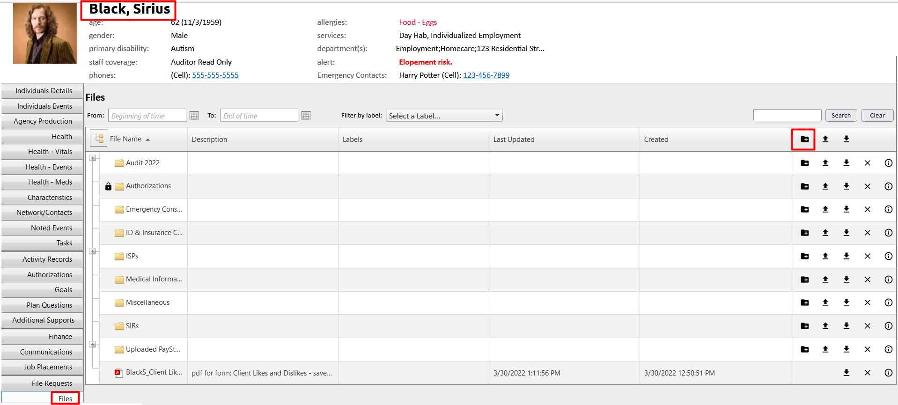The image size is (898, 405).
Task: Click the Elopement risk. alert text
Action: tap(425, 62)
